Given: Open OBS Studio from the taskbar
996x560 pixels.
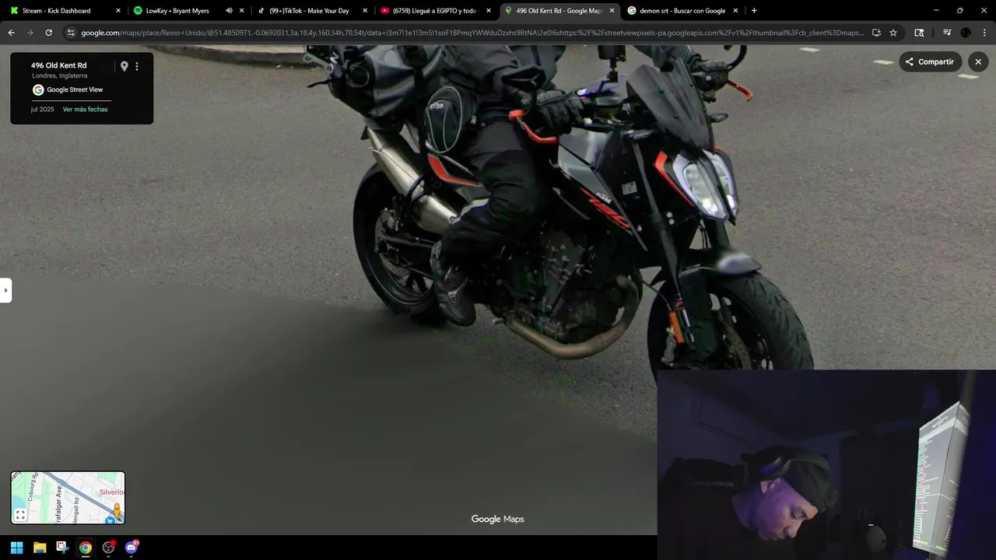Looking at the screenshot, I should [x=109, y=548].
